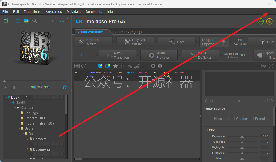Switch to the Basic/JPG (legacy) tab
This screenshot has width=276, height=162.
(x=127, y=32)
